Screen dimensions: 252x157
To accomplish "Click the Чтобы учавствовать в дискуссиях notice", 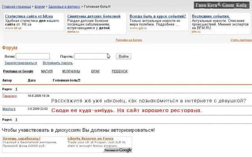I will point(78,130).
